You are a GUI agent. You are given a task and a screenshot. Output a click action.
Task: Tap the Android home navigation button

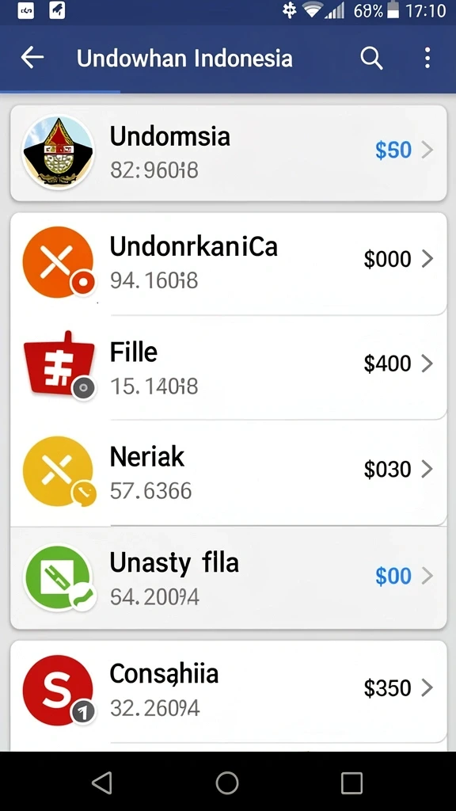click(x=227, y=782)
